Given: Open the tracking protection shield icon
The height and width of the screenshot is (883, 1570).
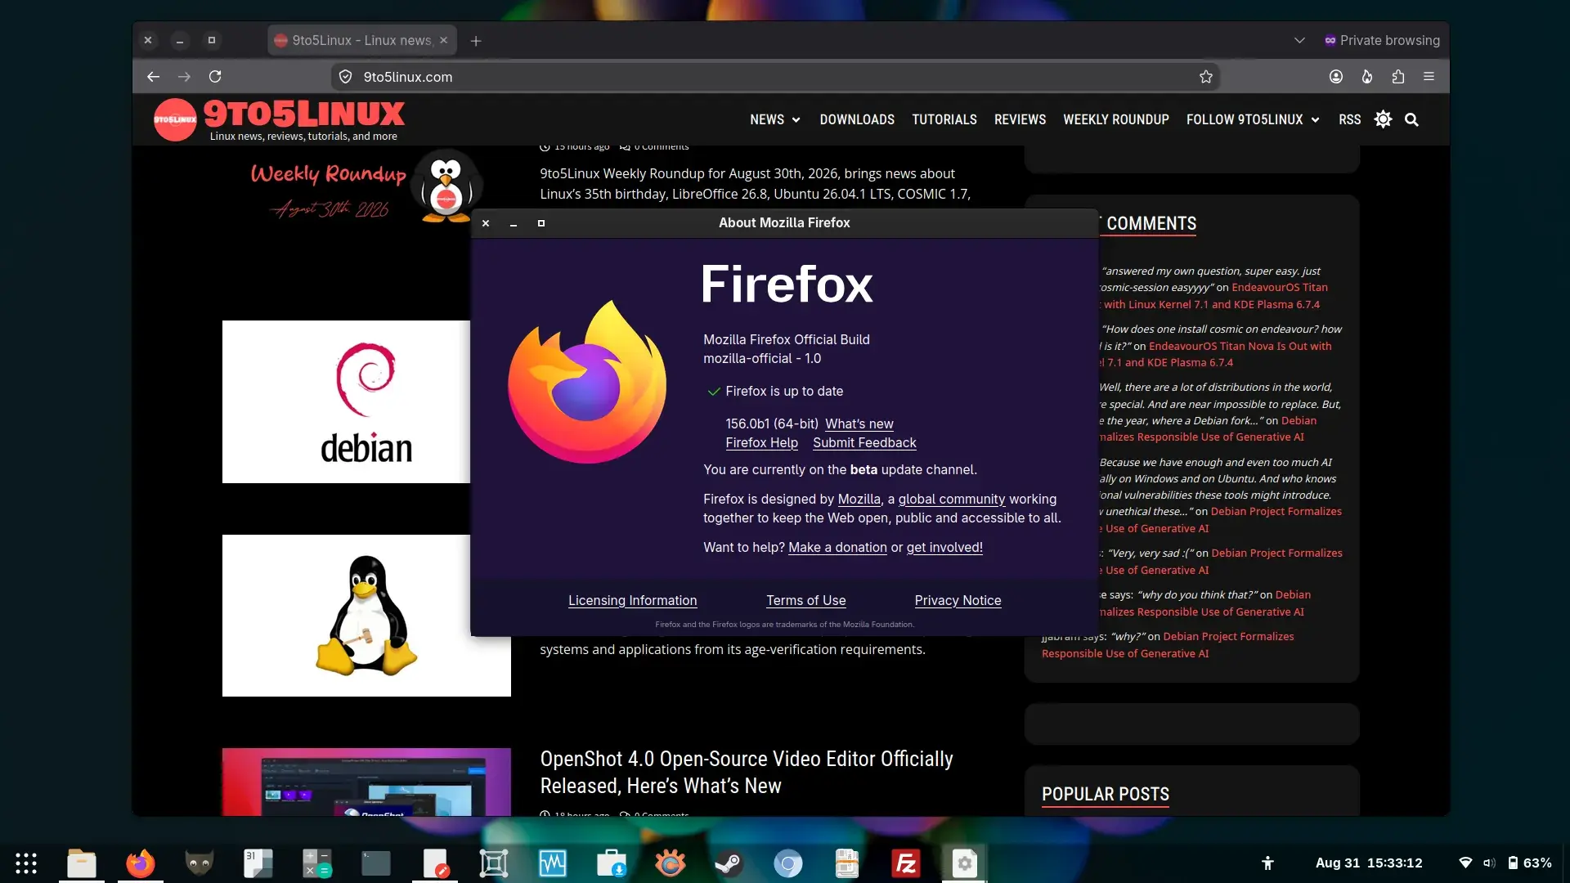Looking at the screenshot, I should [x=346, y=76].
